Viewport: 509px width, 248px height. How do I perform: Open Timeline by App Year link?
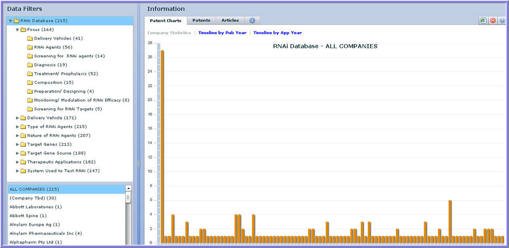(x=277, y=33)
